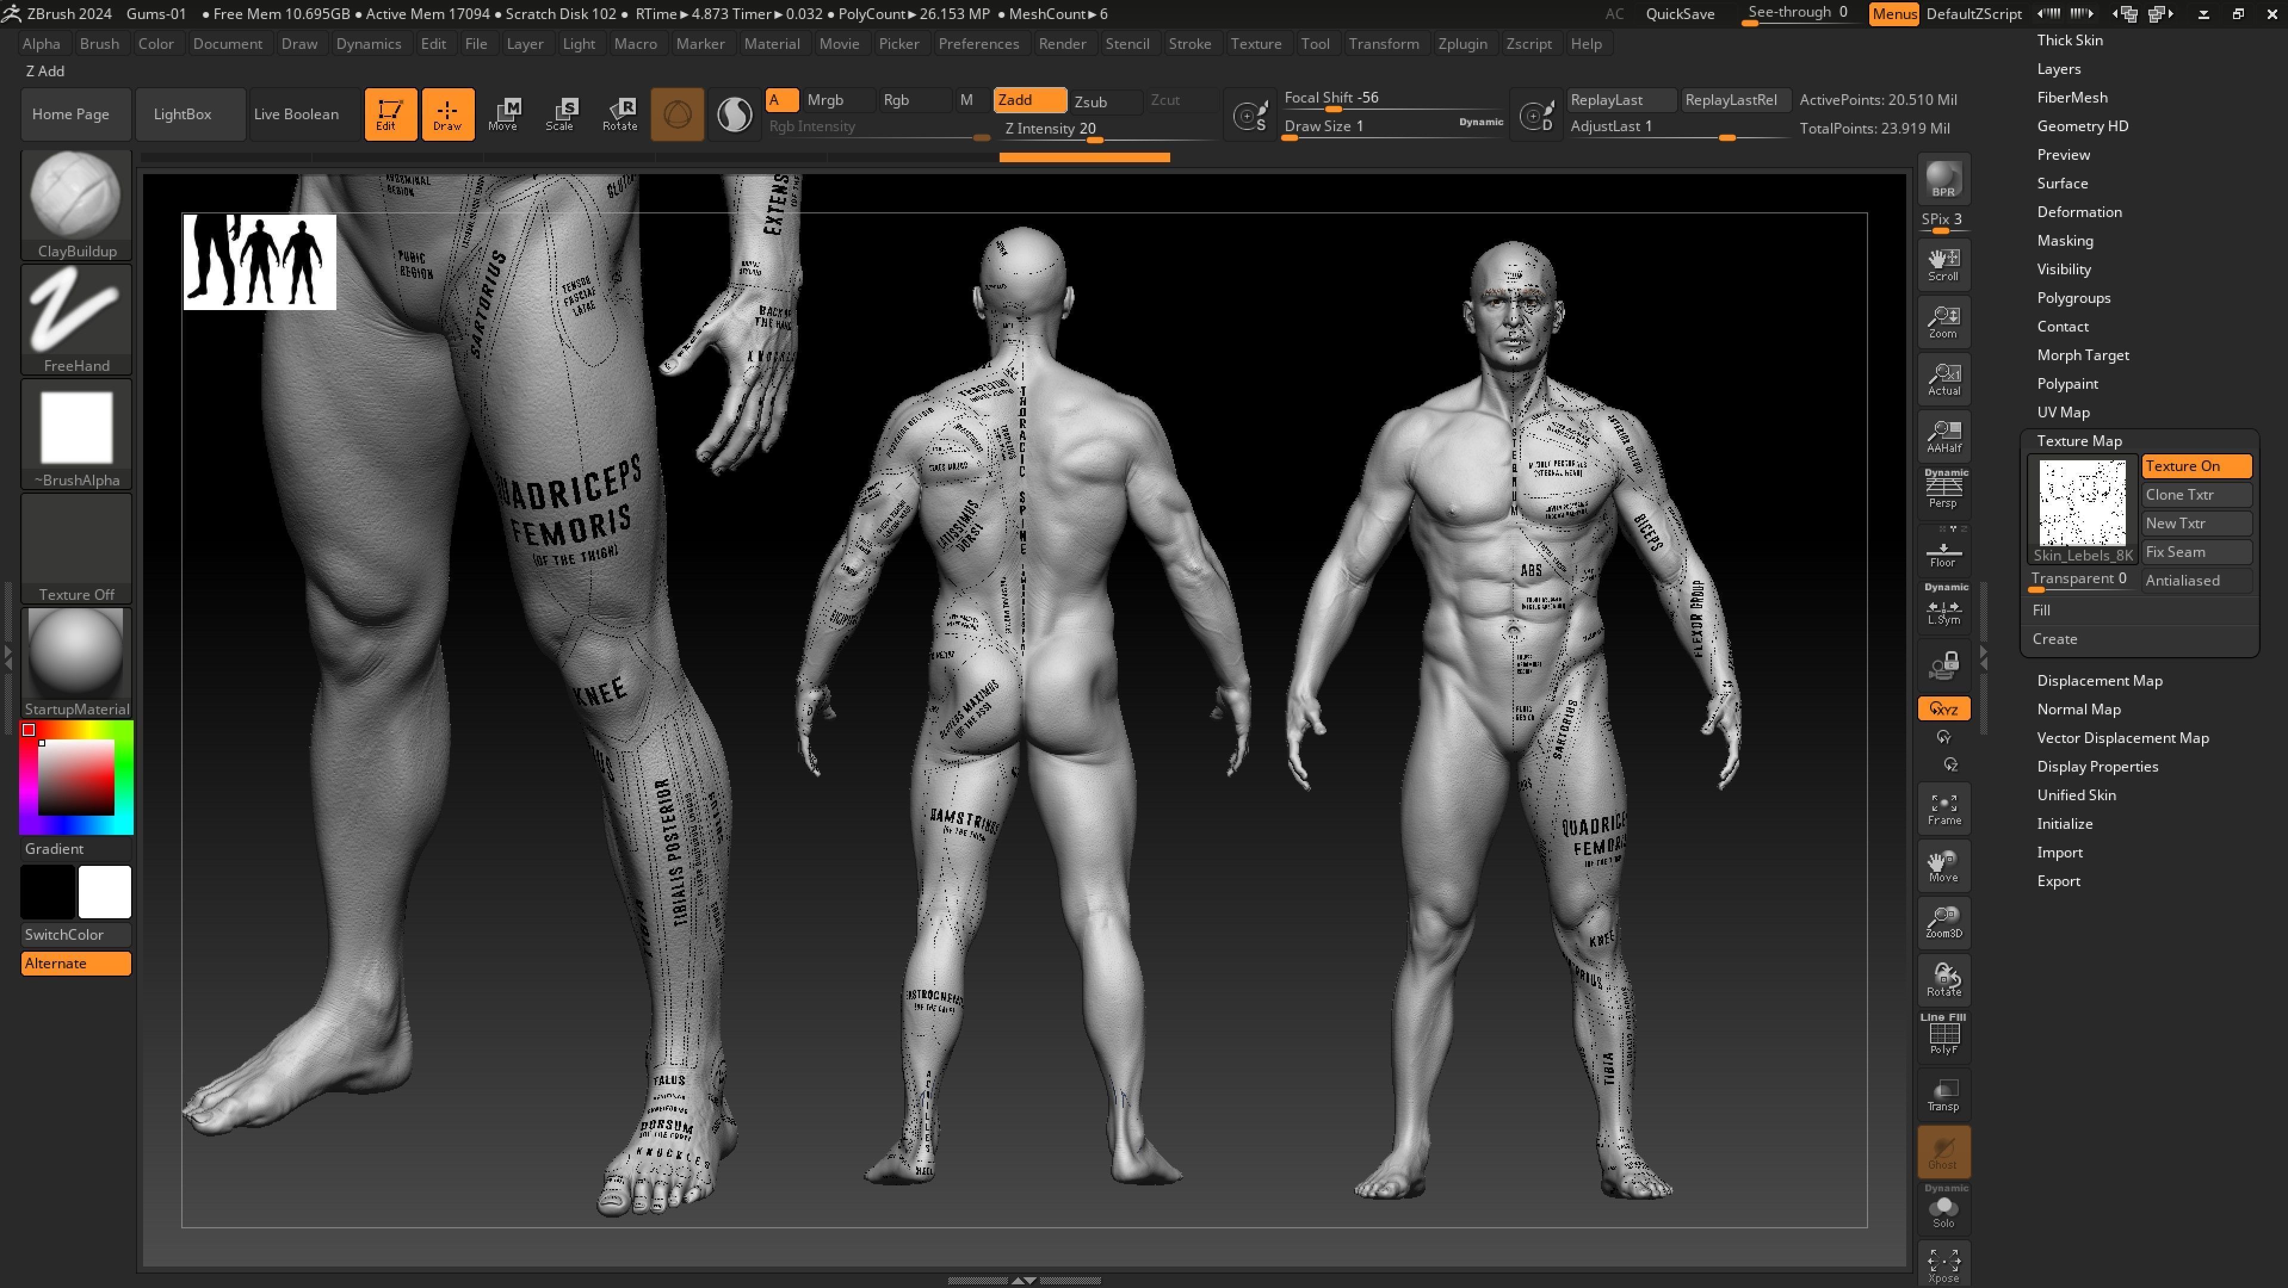Open the Tool menu

(x=1315, y=44)
